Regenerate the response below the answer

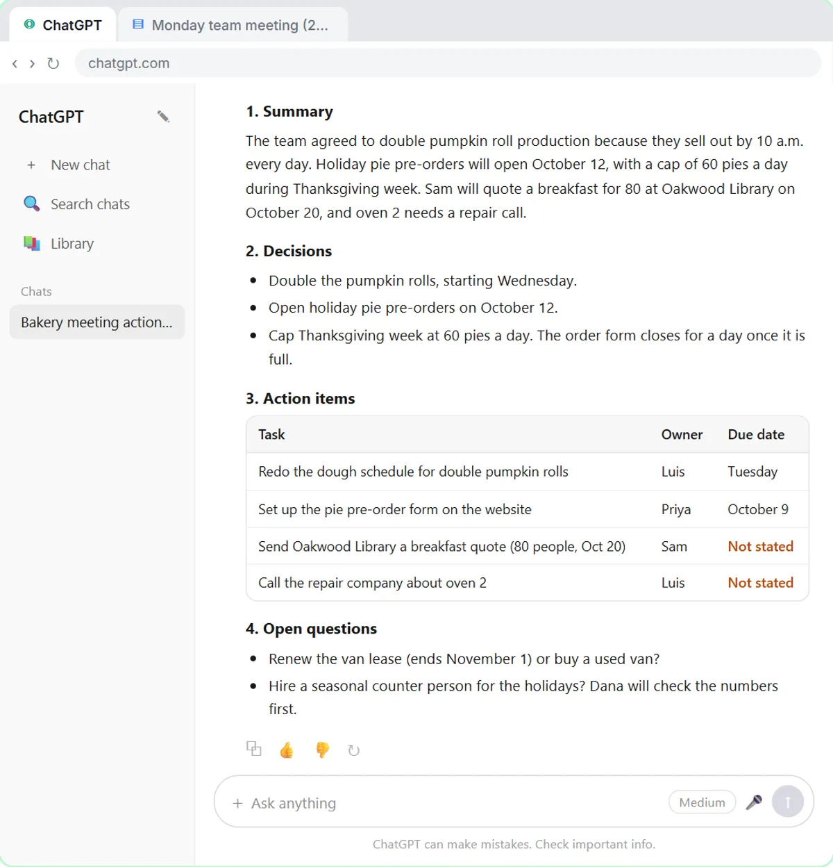[x=354, y=750]
